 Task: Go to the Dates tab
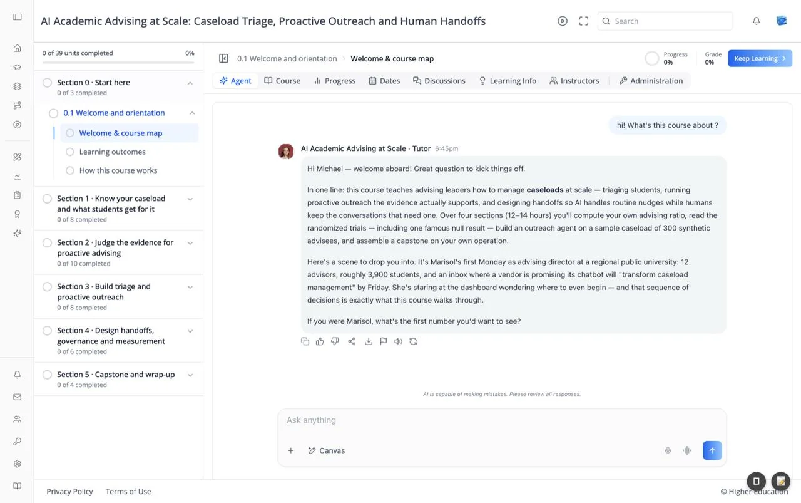pos(384,81)
